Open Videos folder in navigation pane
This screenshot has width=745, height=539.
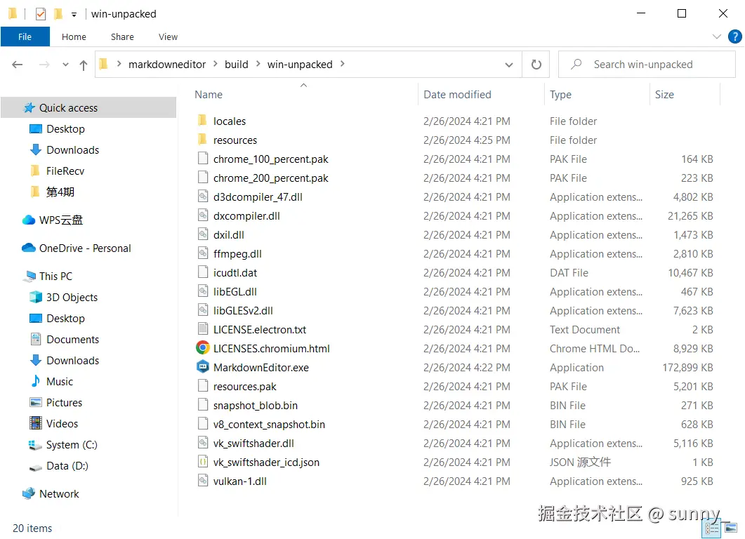pyautogui.click(x=53, y=424)
